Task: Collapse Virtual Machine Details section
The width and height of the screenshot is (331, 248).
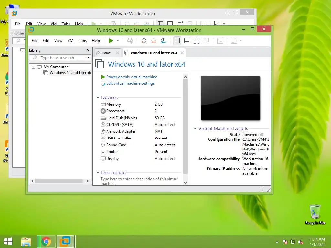Action: [195, 128]
